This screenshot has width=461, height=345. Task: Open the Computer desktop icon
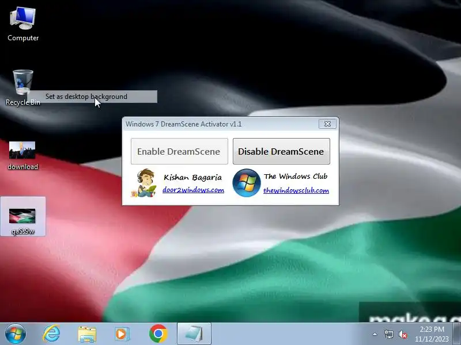(23, 24)
